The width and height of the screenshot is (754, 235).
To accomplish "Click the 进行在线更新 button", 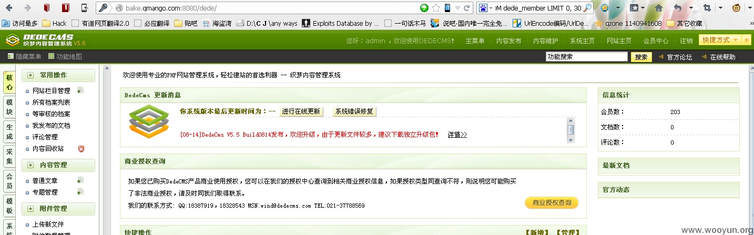I will coord(301,111).
